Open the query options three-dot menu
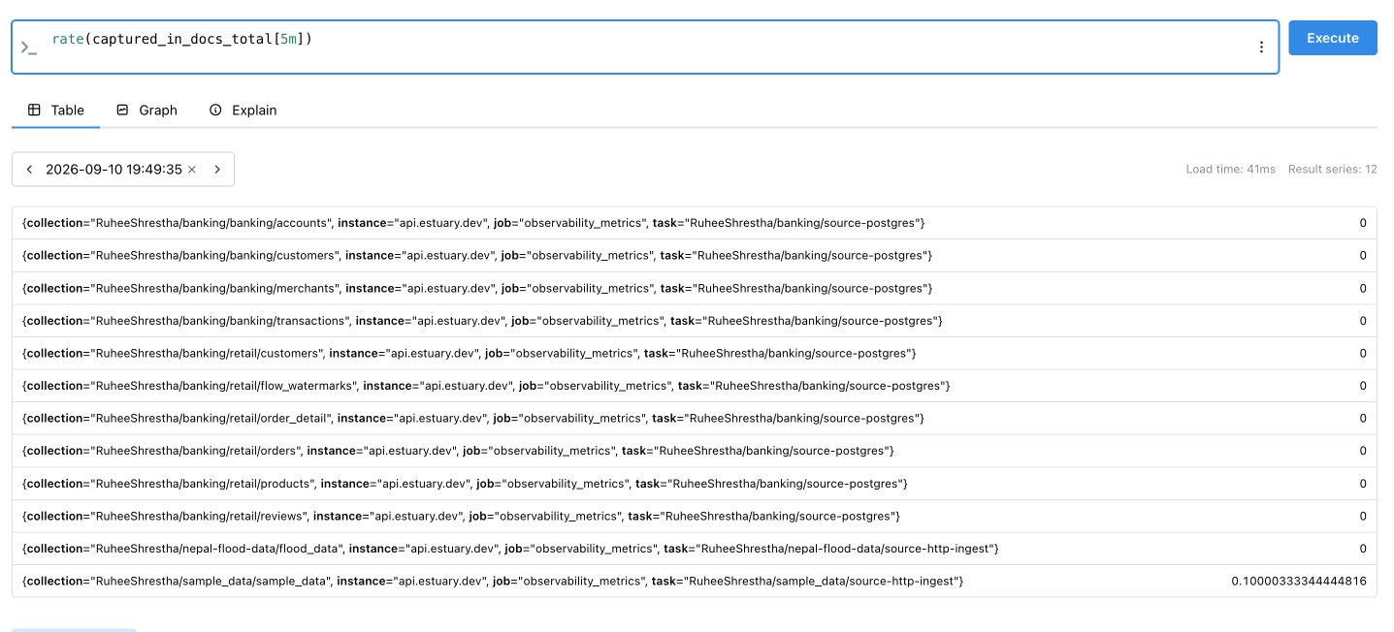The width and height of the screenshot is (1394, 632). coord(1261,47)
